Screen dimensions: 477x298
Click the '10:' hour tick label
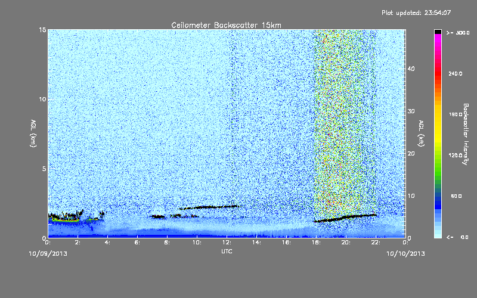[x=197, y=243]
